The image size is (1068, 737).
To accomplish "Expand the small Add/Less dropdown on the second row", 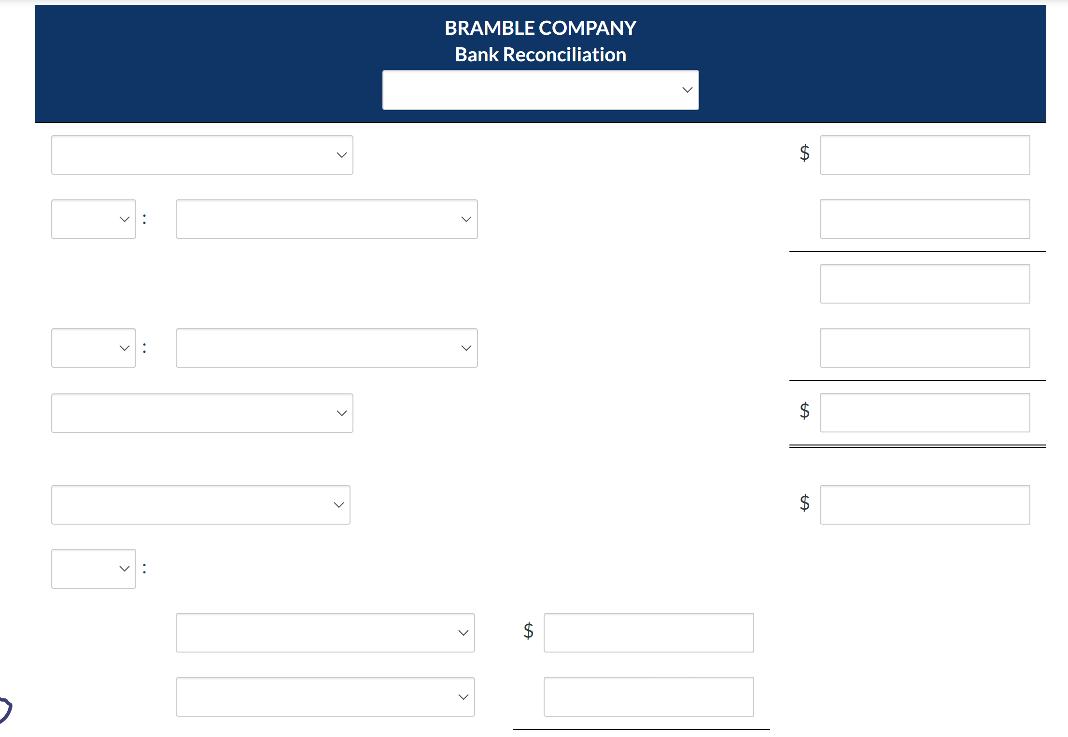I will (x=93, y=219).
